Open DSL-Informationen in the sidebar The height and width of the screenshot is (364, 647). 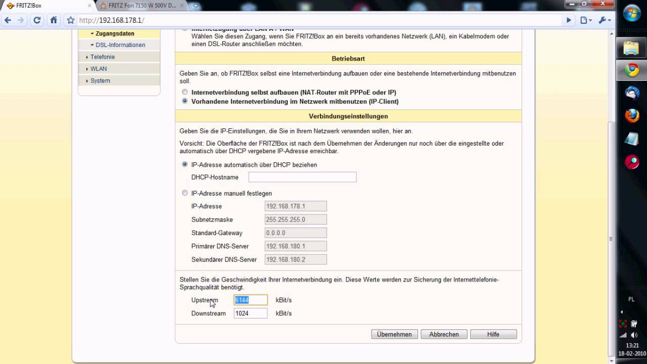(x=120, y=45)
